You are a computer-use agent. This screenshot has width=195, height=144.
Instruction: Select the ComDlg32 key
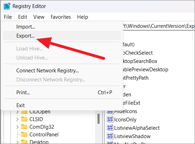(x=42, y=127)
